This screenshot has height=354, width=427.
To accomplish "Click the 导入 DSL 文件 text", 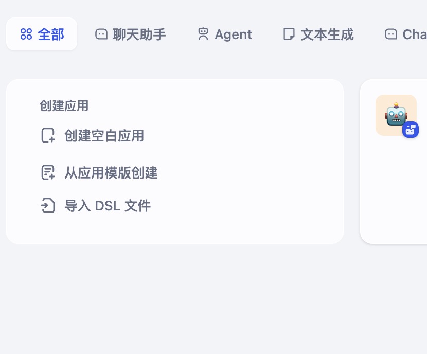I will coord(108,206).
